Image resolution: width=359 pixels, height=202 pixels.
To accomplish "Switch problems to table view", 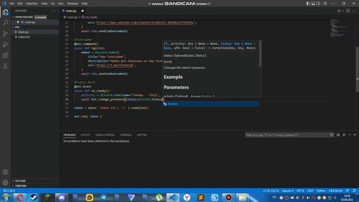I will click(x=344, y=135).
